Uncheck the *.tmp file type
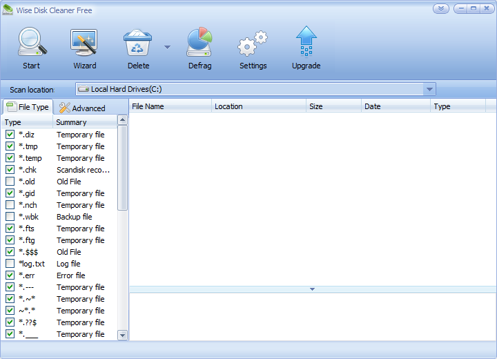The height and width of the screenshot is (359, 497). click(10, 146)
